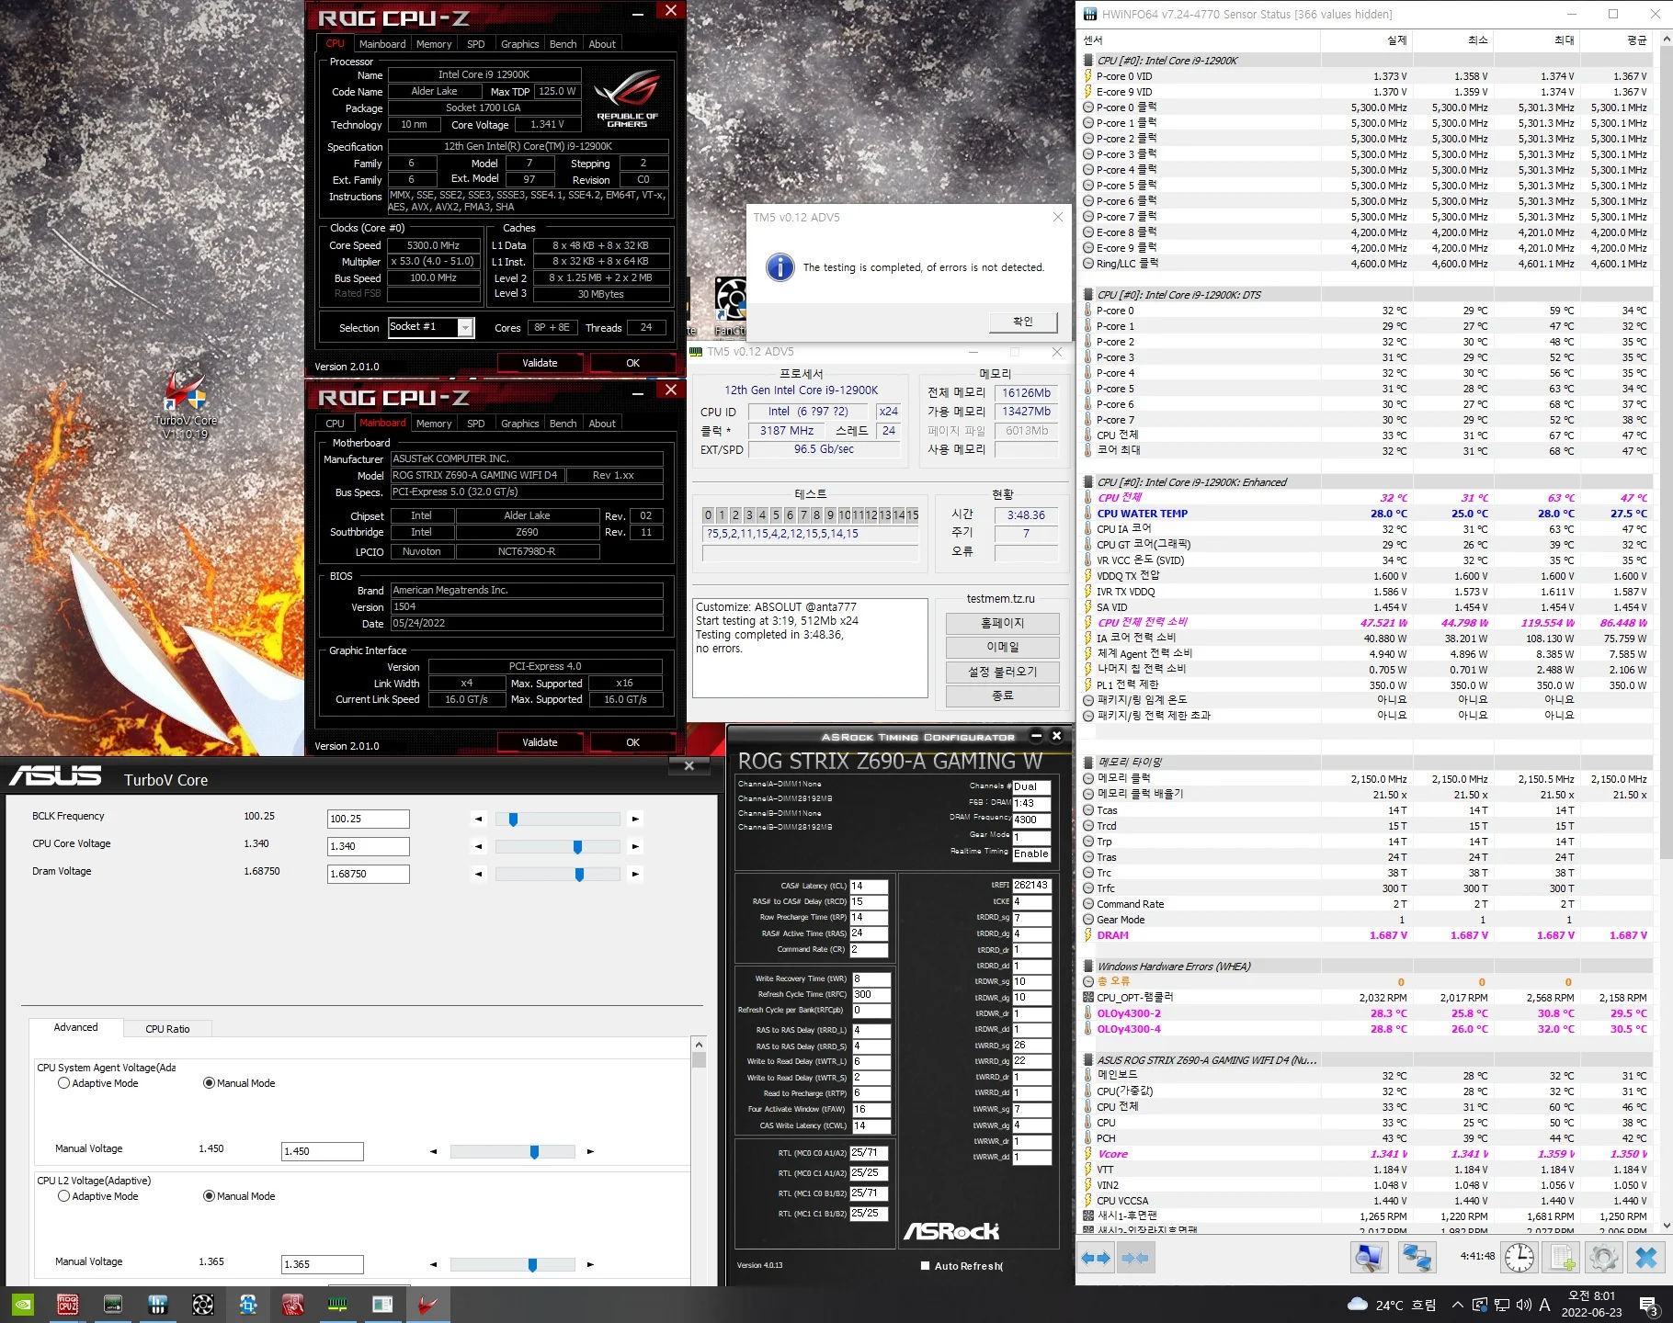This screenshot has width=1673, height=1323.
Task: Click tREFI value field in Timing Configurator
Action: 1031,886
